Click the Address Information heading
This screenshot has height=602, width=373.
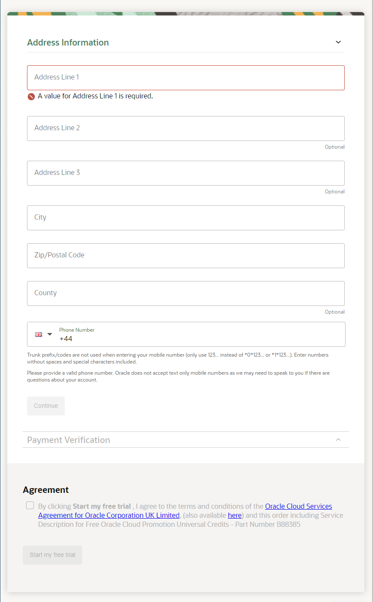(68, 43)
